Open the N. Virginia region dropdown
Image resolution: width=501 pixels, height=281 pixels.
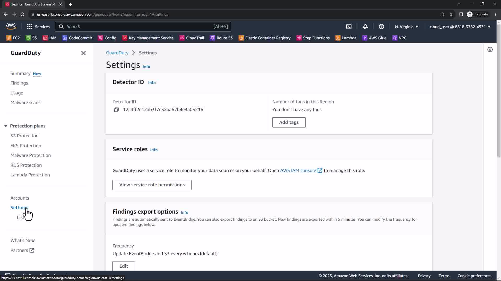(x=406, y=27)
